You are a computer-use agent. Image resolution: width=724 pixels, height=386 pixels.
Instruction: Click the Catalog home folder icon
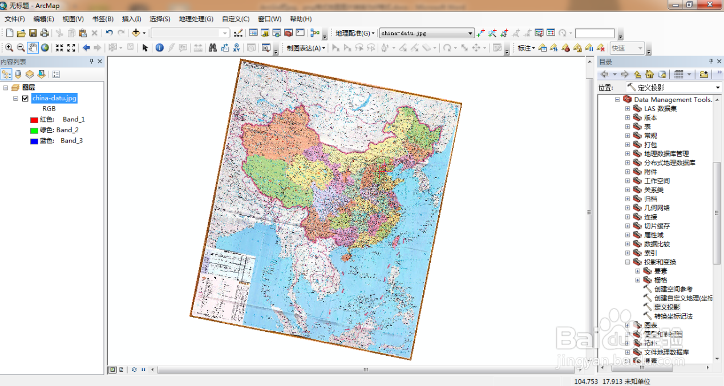pyautogui.click(x=649, y=74)
